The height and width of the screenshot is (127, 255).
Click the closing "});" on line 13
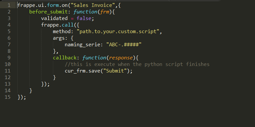click(x=45, y=84)
